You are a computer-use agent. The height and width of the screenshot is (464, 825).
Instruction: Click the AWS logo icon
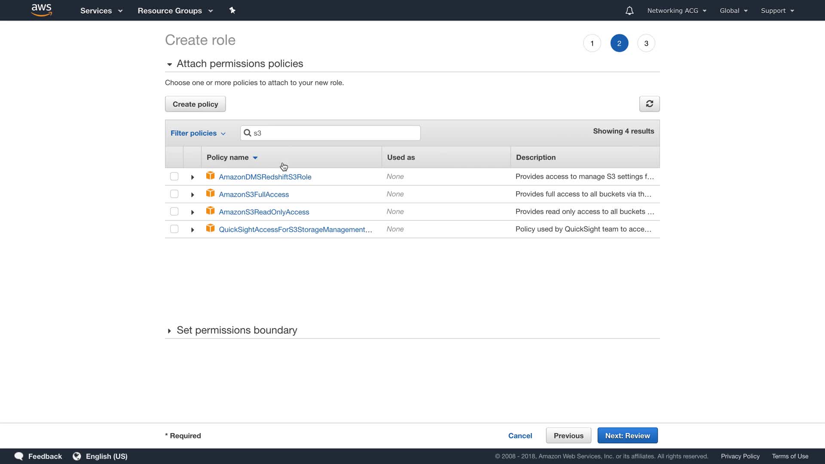[x=42, y=10]
